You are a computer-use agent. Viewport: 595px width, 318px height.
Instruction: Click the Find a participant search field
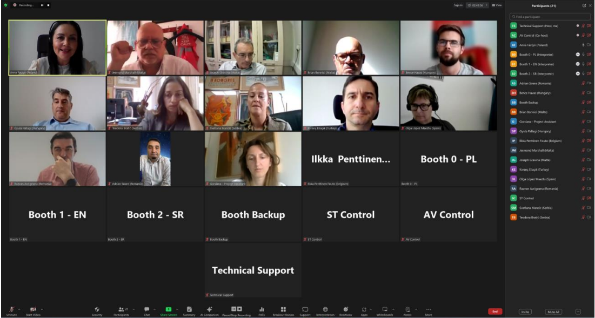tap(550, 17)
